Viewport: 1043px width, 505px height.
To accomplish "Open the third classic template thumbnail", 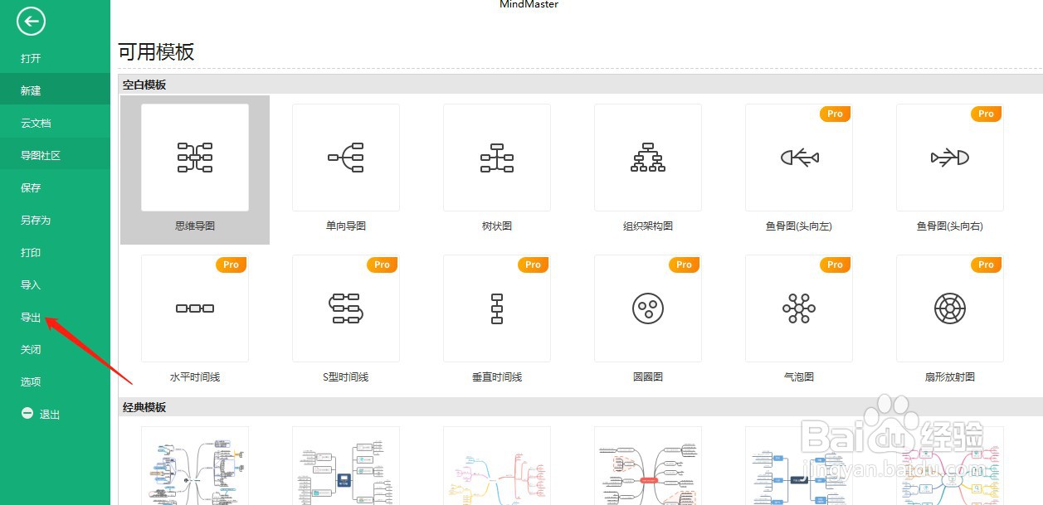I will (x=497, y=465).
